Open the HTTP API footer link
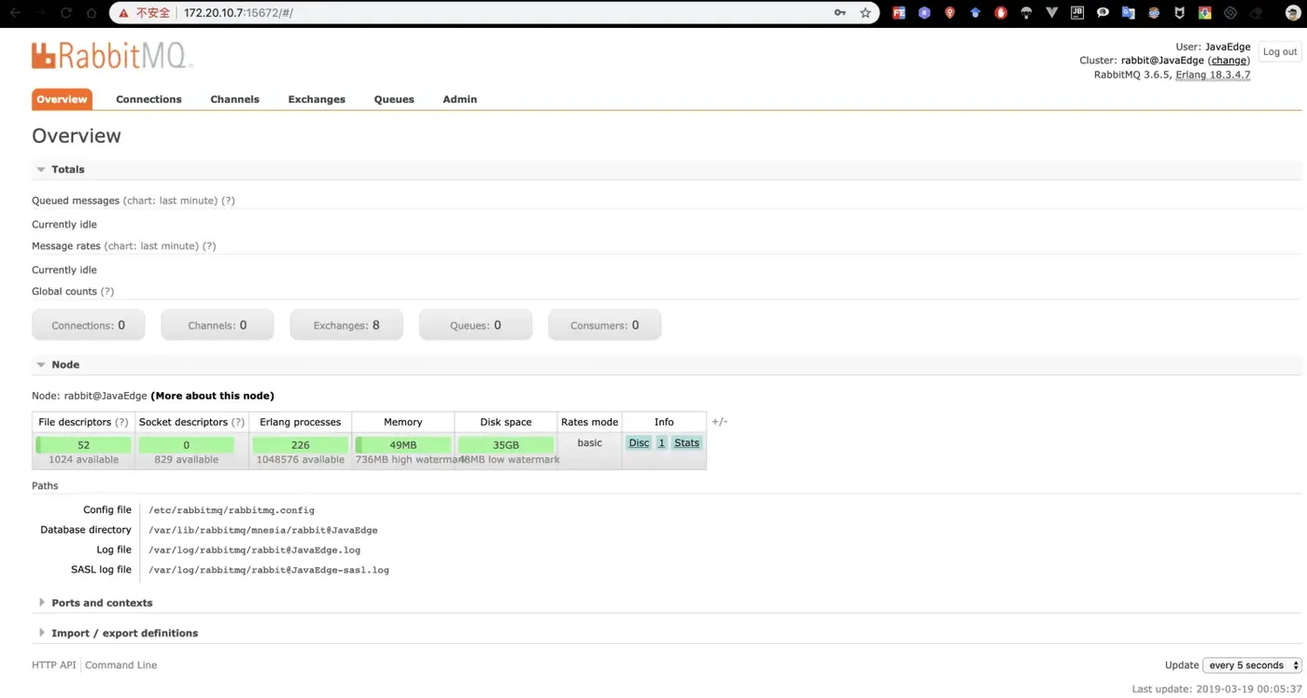The width and height of the screenshot is (1307, 698). [x=54, y=665]
